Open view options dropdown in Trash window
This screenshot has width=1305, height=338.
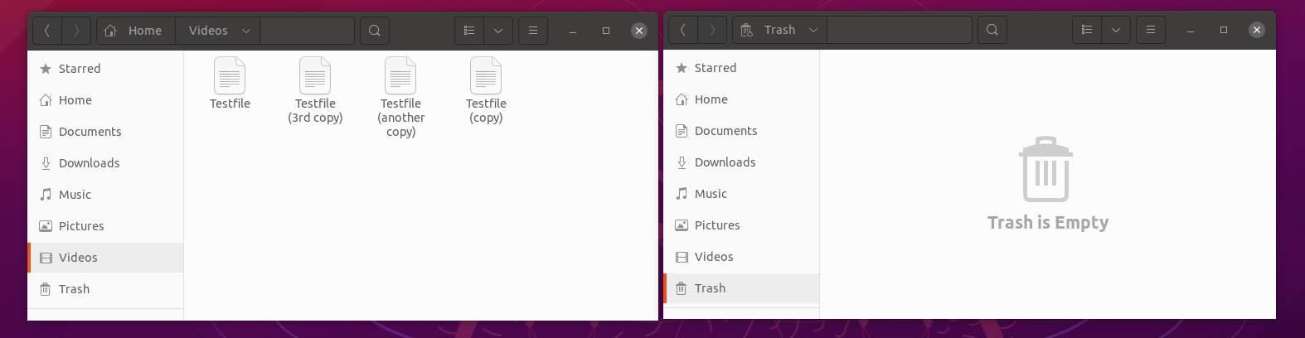(x=1116, y=30)
